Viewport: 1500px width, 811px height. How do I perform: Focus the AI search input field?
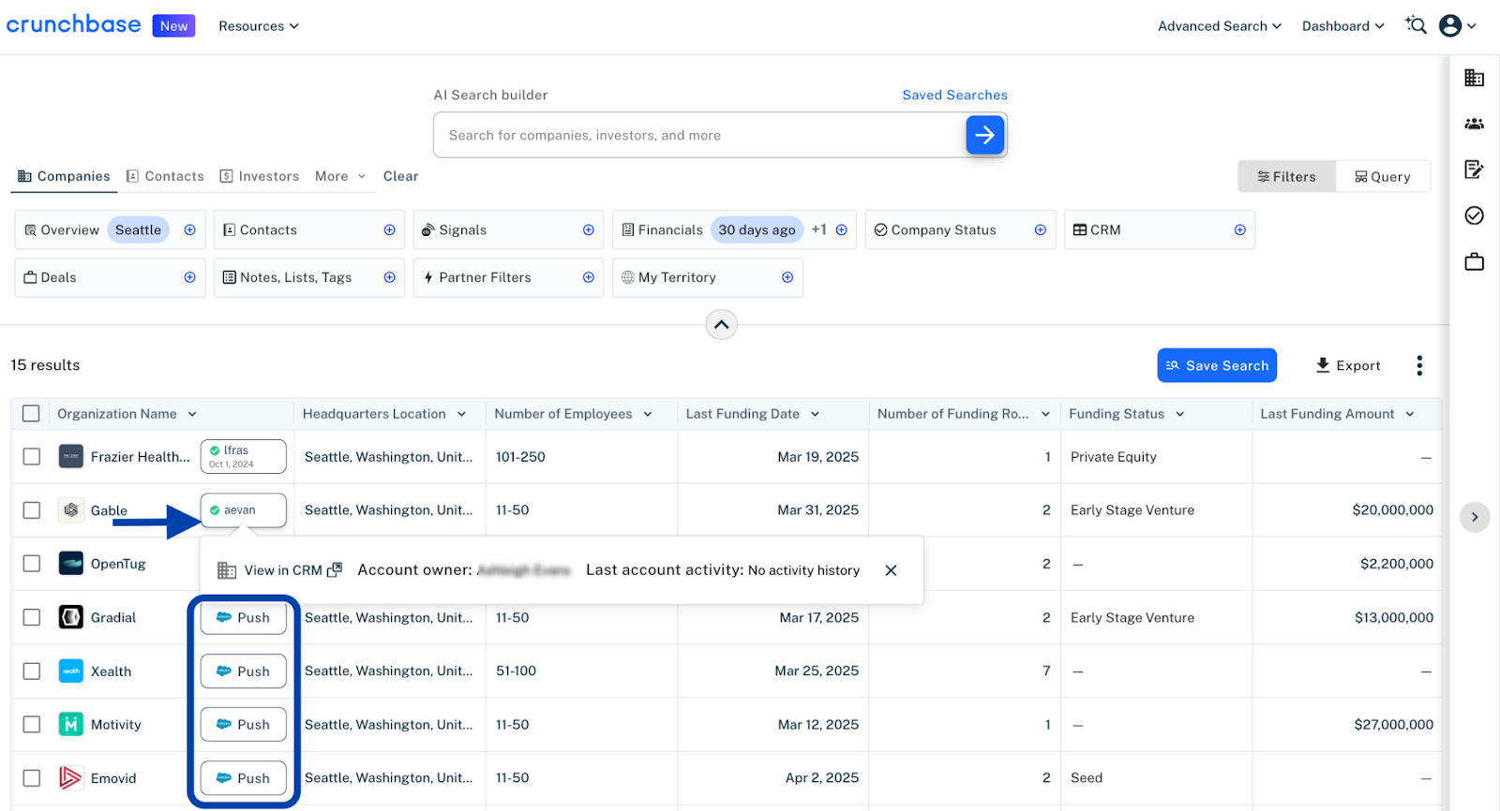click(x=698, y=135)
